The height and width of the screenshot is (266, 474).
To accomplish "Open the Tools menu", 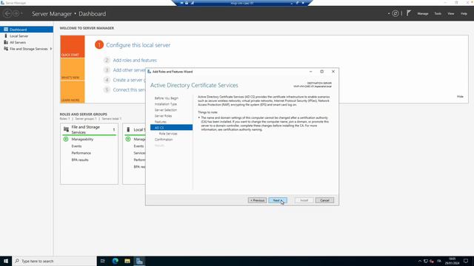I will [x=438, y=13].
